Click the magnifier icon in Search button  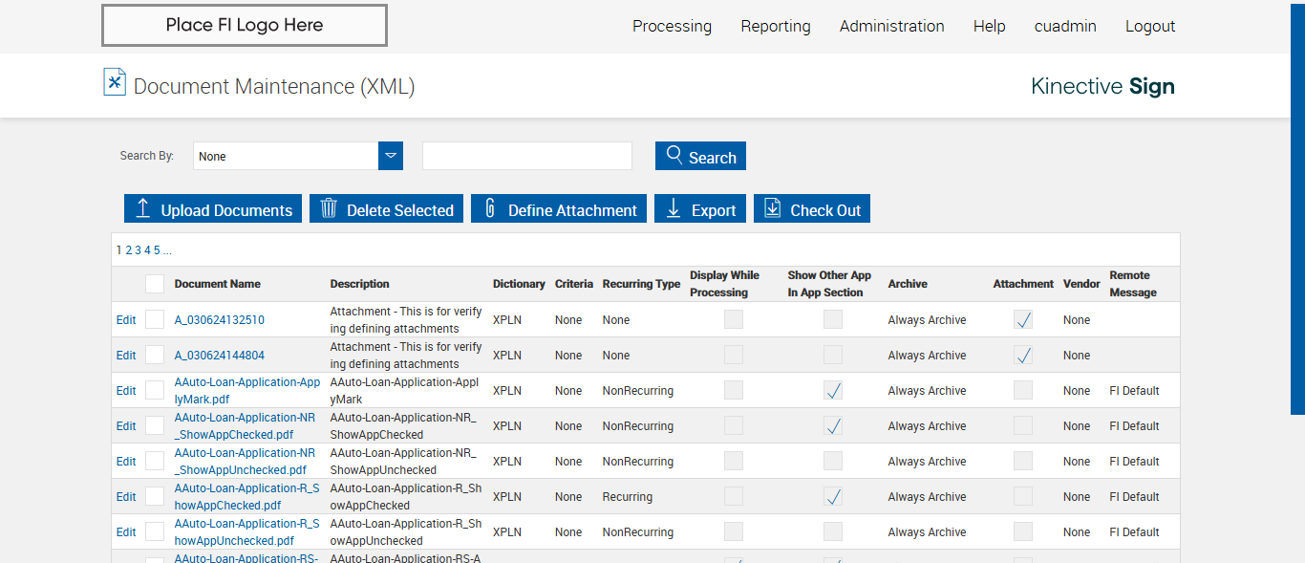[x=674, y=156]
